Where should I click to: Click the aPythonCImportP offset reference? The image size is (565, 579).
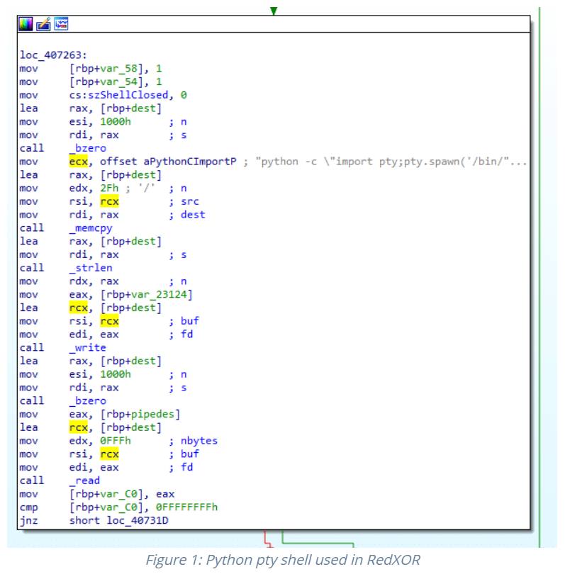pyautogui.click(x=190, y=162)
